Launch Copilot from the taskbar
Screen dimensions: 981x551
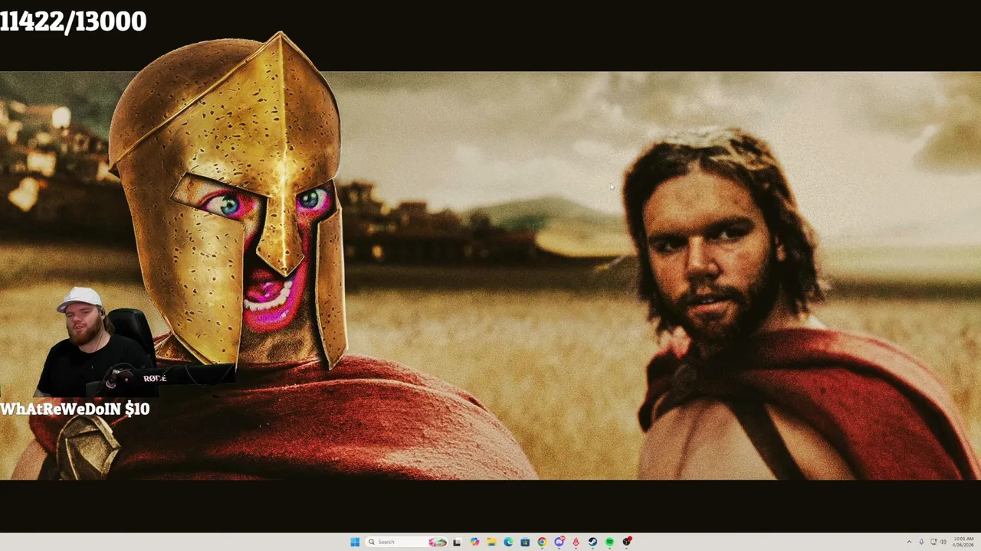click(x=474, y=542)
